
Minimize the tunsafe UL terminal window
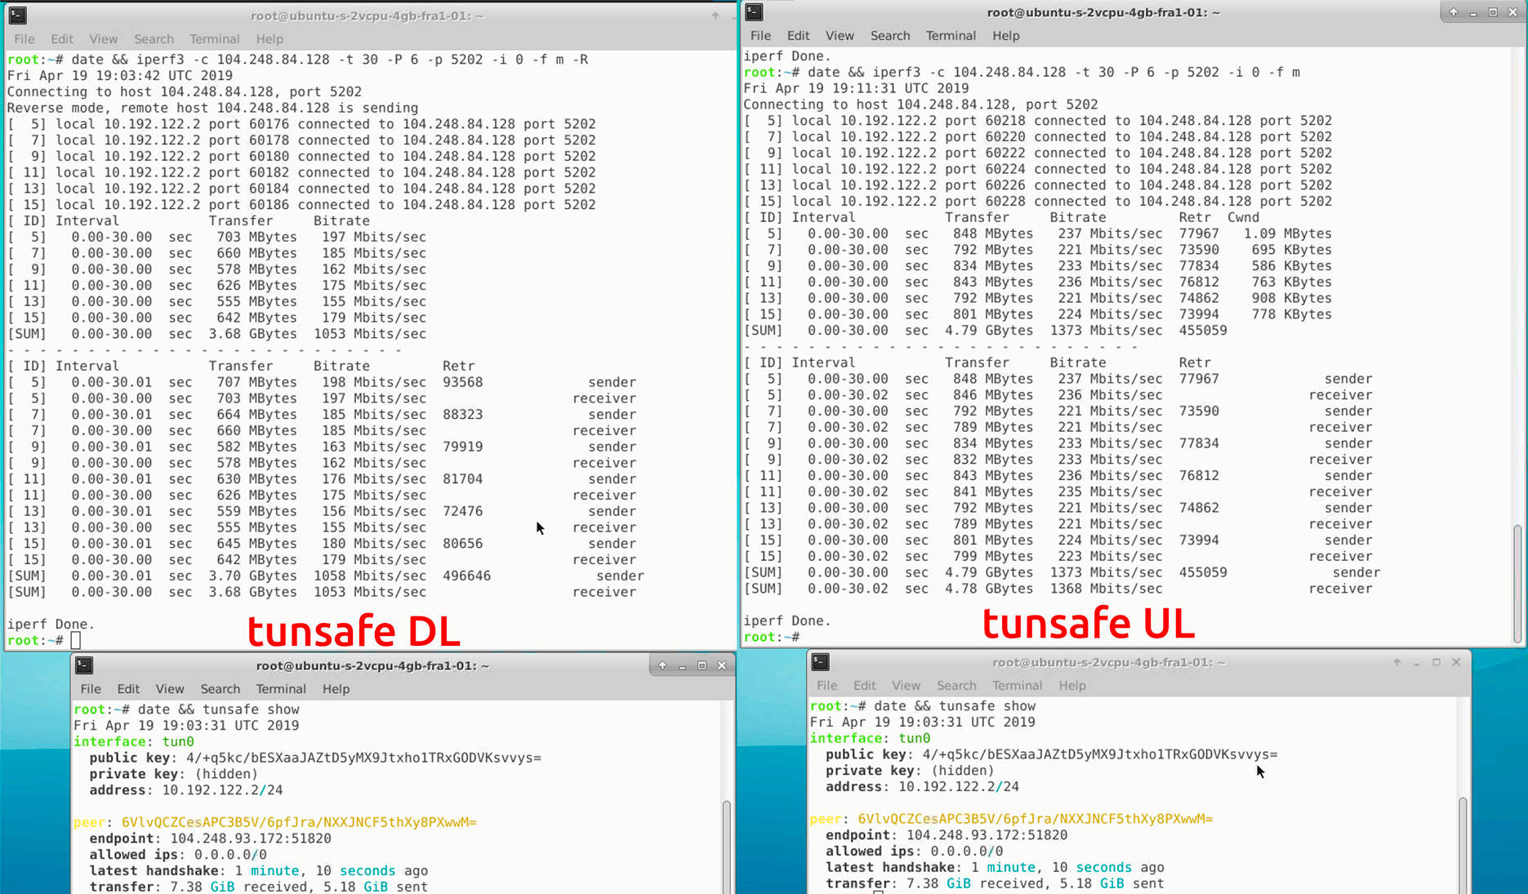[1473, 12]
